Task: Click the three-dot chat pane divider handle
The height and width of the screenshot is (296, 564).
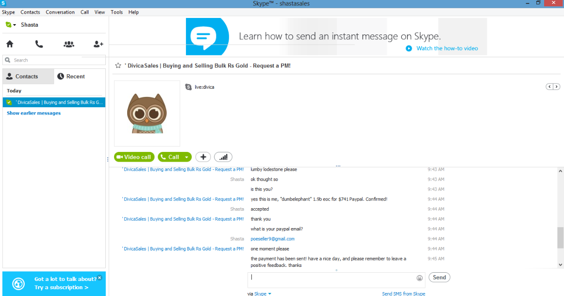Action: [338, 166]
